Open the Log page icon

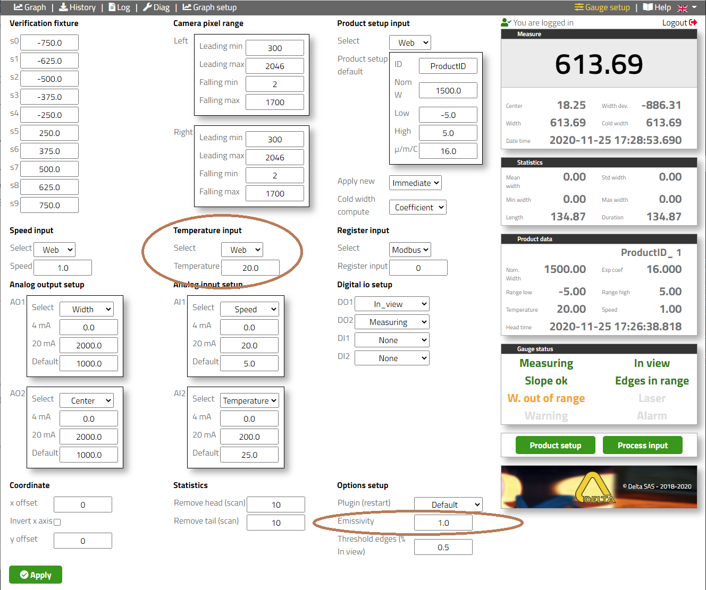coord(112,7)
